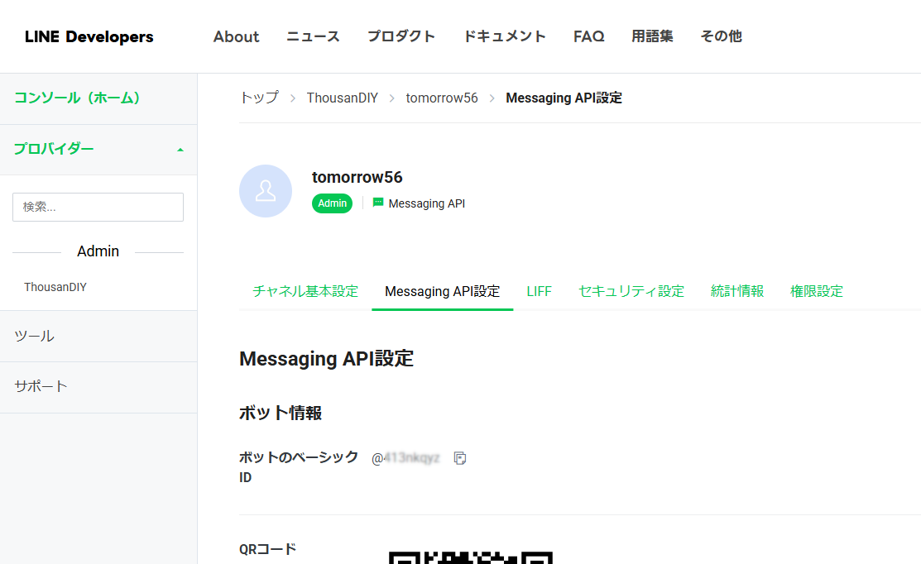Open the 権限設定 tab
Viewport: 921px width, 564px height.
coord(816,291)
